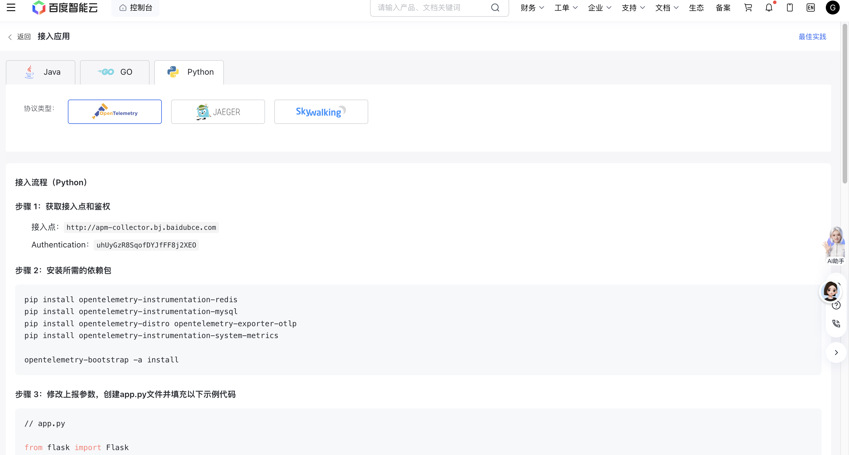Click the 步骤 3 app.py heading
This screenshot has width=849, height=455.
(x=125, y=394)
